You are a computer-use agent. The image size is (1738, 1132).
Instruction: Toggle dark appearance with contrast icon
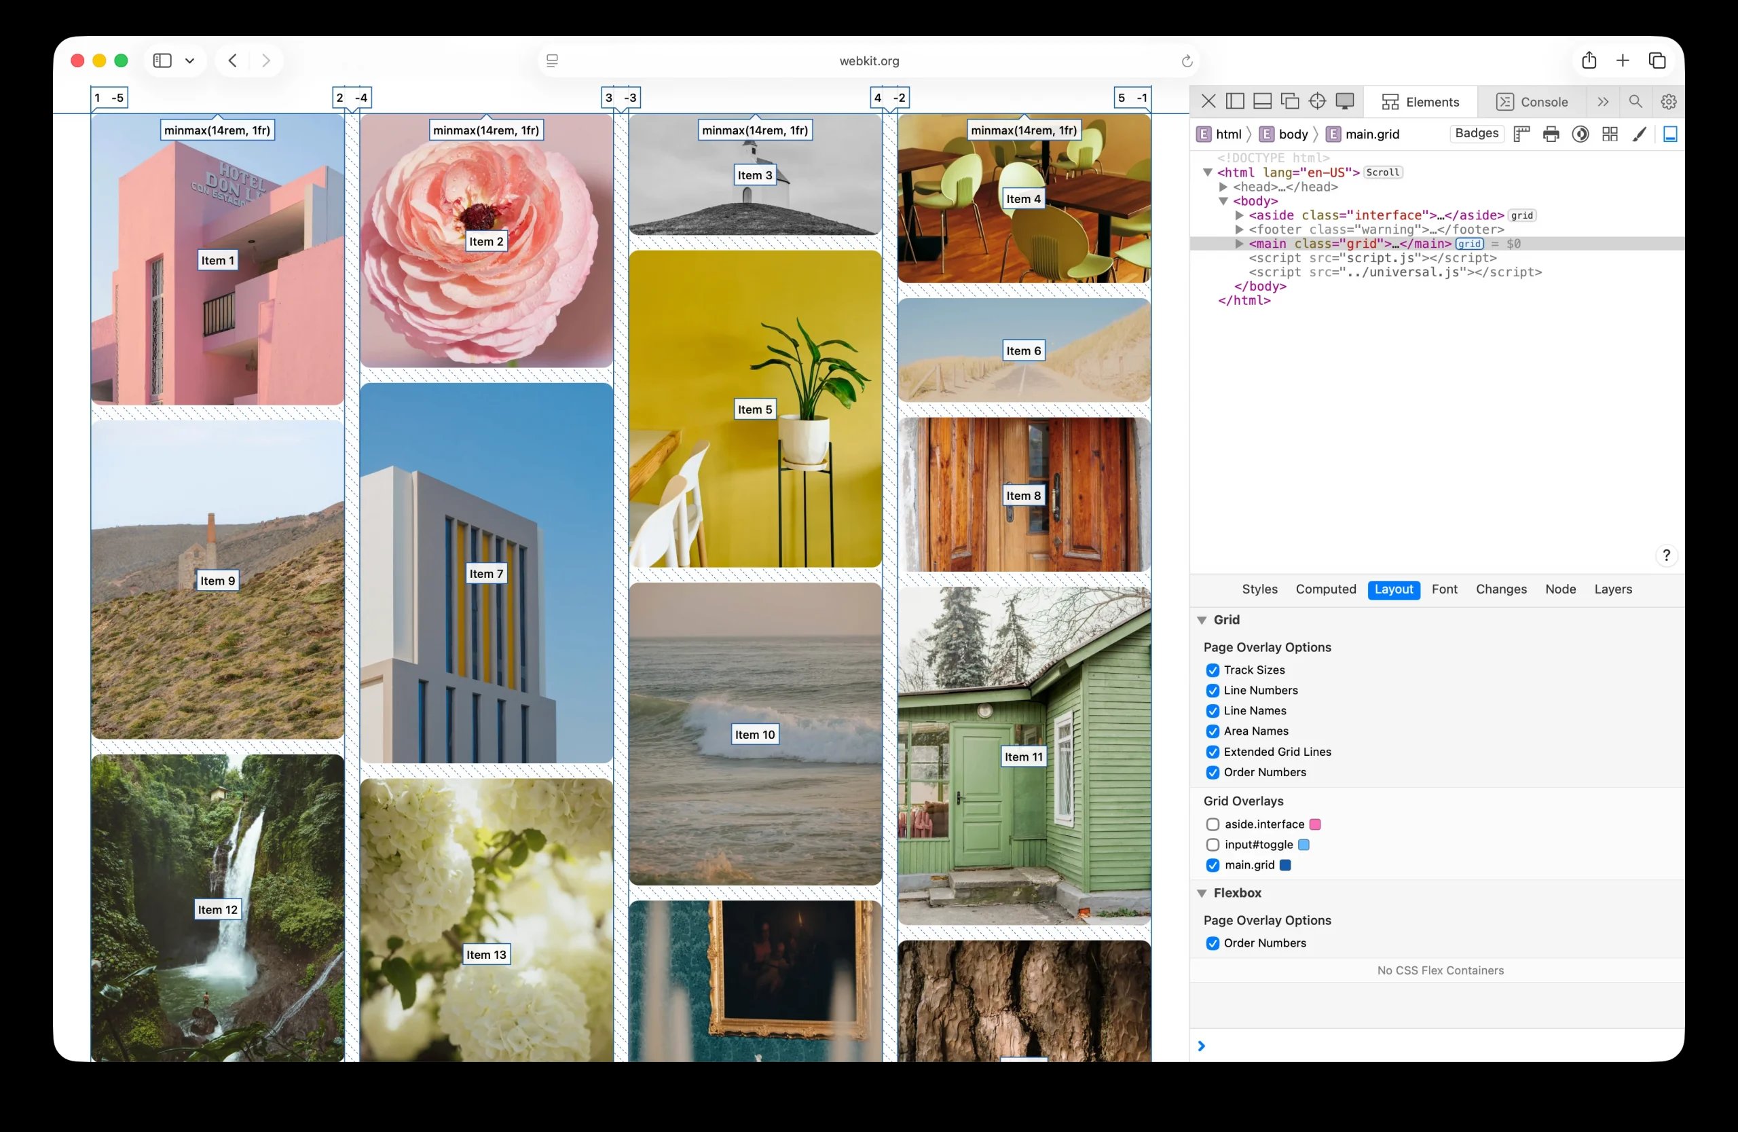tap(1580, 134)
